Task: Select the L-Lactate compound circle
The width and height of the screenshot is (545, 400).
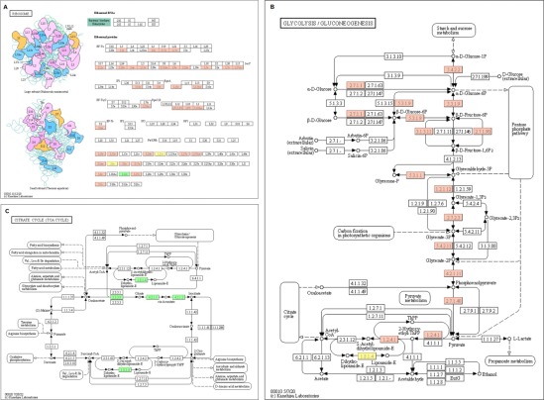Action: point(509,339)
